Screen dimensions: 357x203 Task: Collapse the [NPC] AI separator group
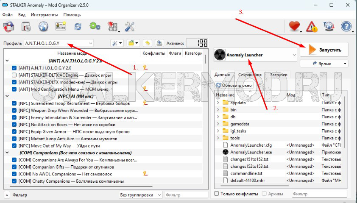[7, 96]
